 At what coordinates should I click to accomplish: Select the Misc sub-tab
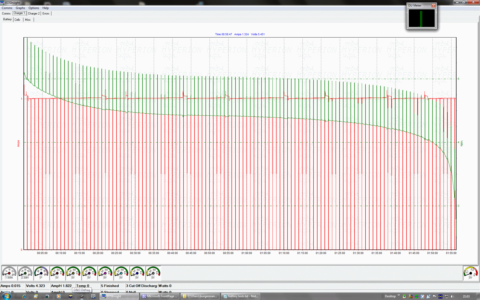coord(28,20)
